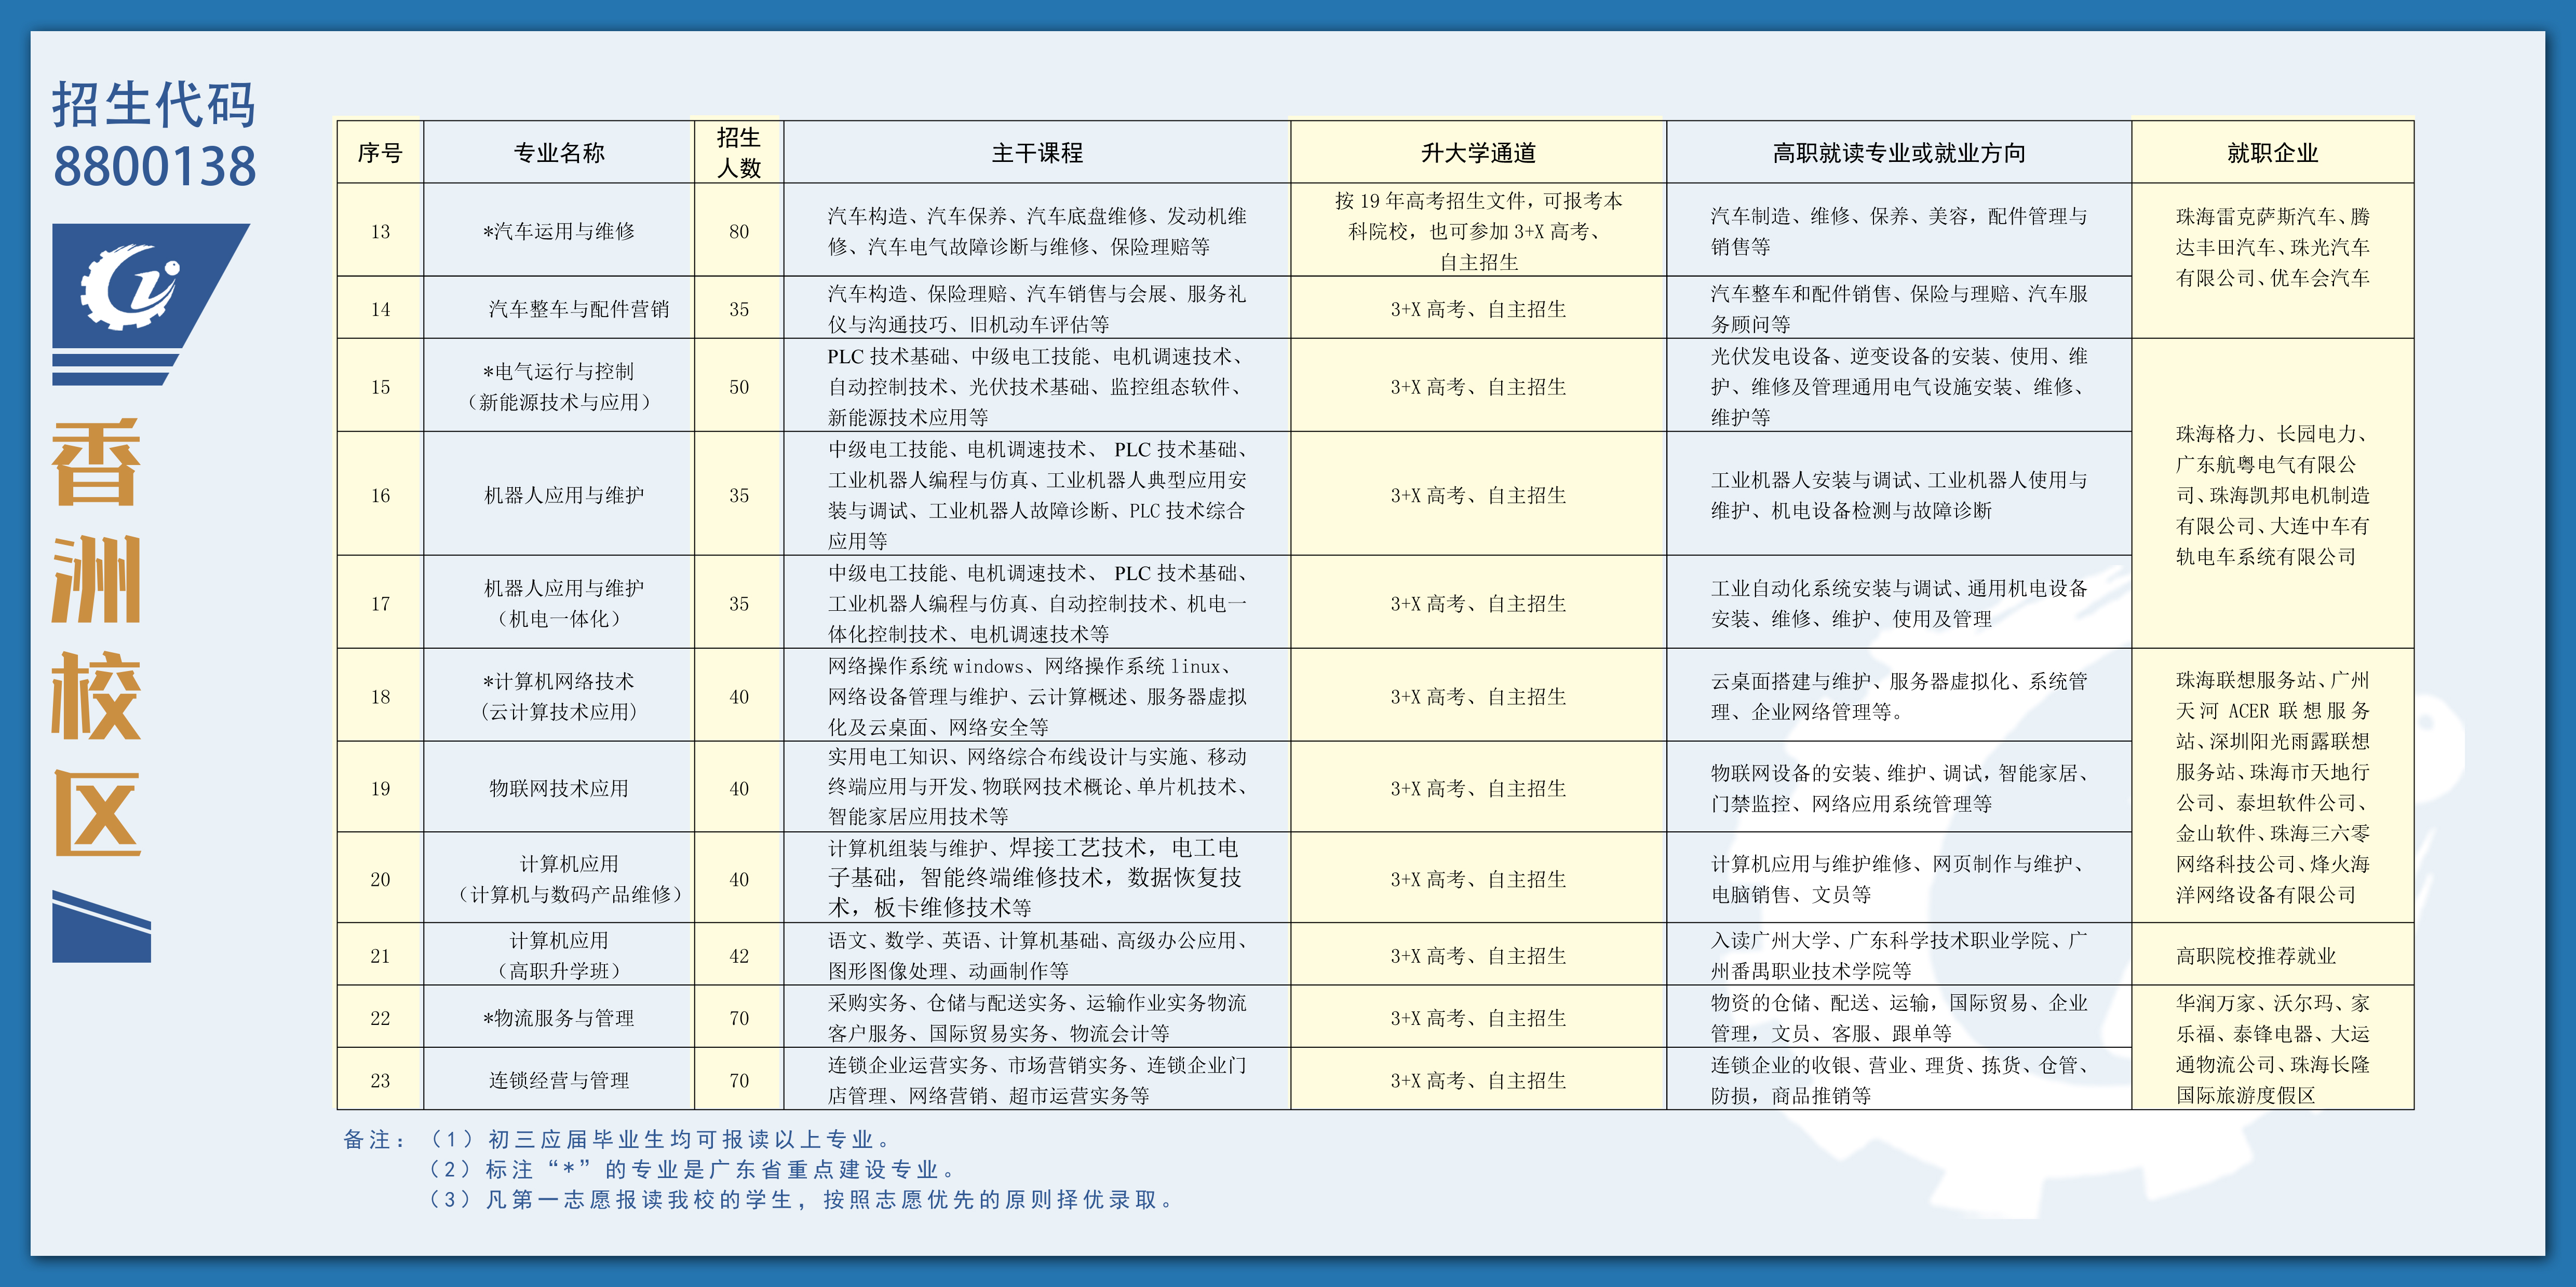Click serial number 20
Screen dimensions: 2576x1287
coord(380,879)
